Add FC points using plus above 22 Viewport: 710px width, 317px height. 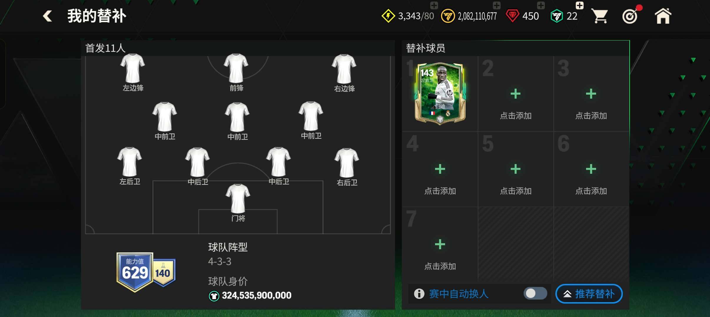pos(580,5)
